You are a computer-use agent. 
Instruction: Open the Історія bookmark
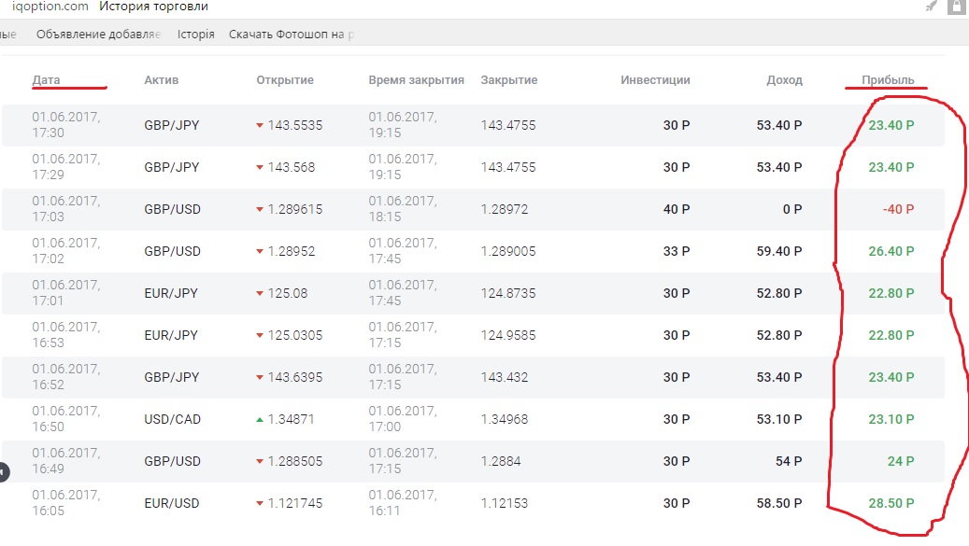point(196,34)
